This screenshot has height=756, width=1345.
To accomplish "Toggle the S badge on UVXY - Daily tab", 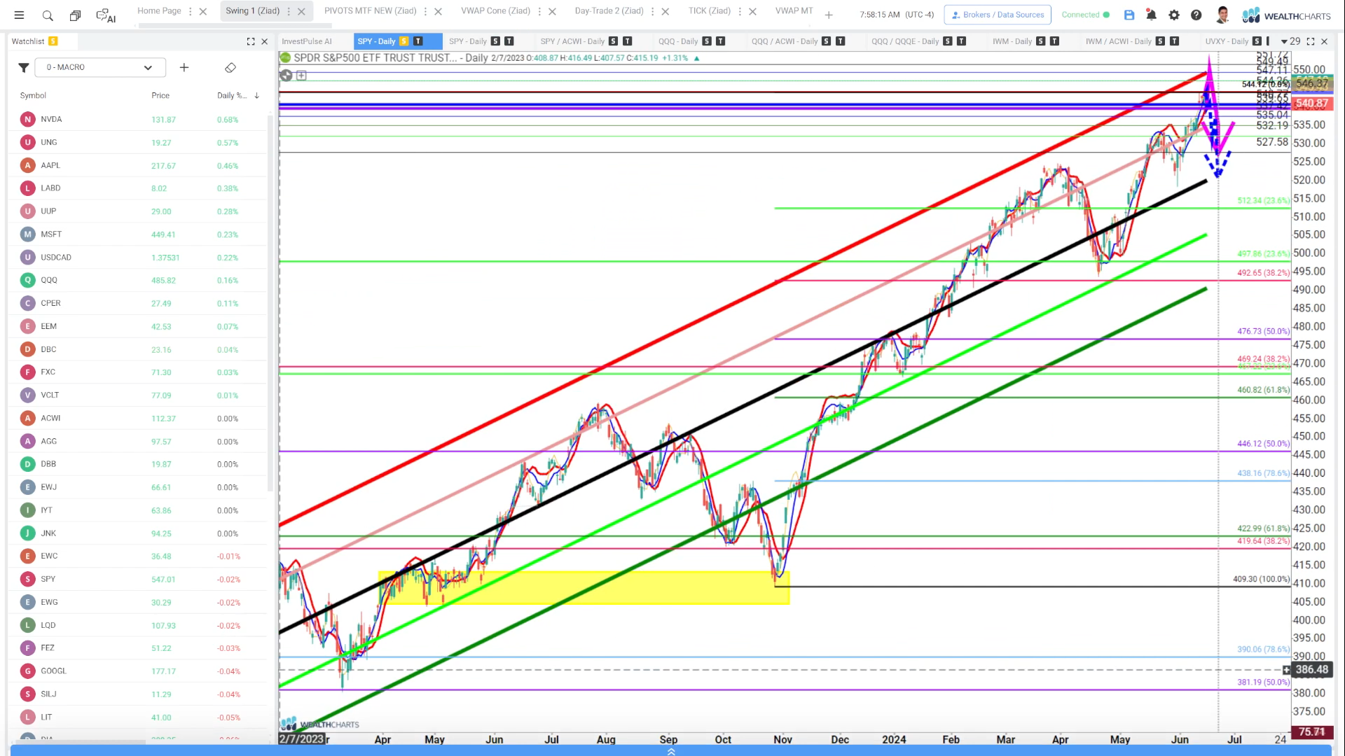I will click(1257, 41).
